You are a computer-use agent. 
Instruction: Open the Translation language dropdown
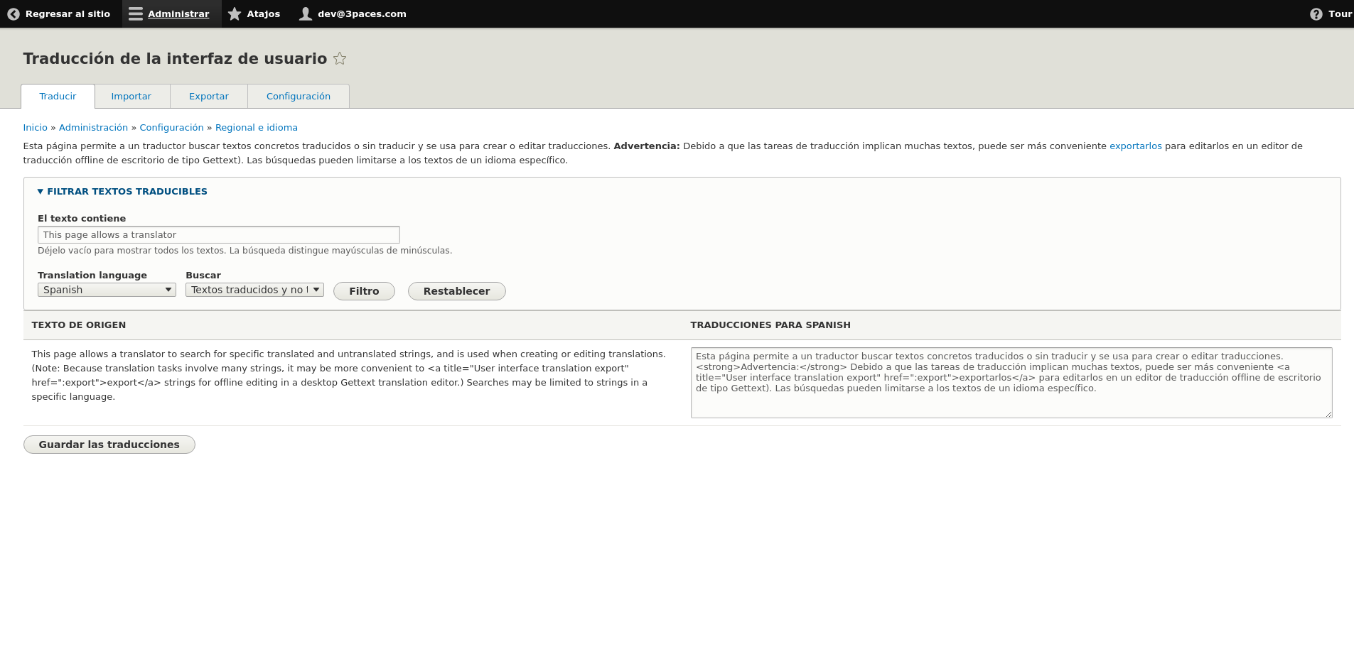(x=106, y=289)
